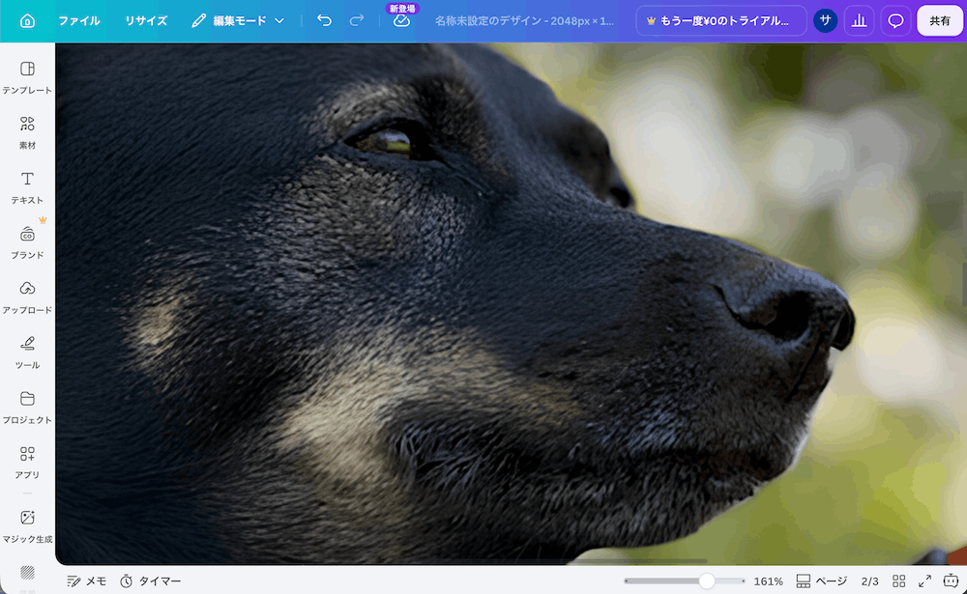The height and width of the screenshot is (594, 967).
Task: Open the grid view of pages
Action: pyautogui.click(x=899, y=581)
